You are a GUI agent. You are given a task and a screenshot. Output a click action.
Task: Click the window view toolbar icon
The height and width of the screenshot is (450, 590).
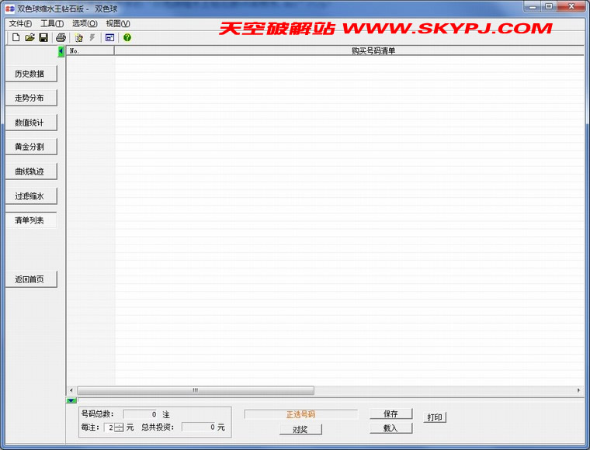pyautogui.click(x=109, y=37)
